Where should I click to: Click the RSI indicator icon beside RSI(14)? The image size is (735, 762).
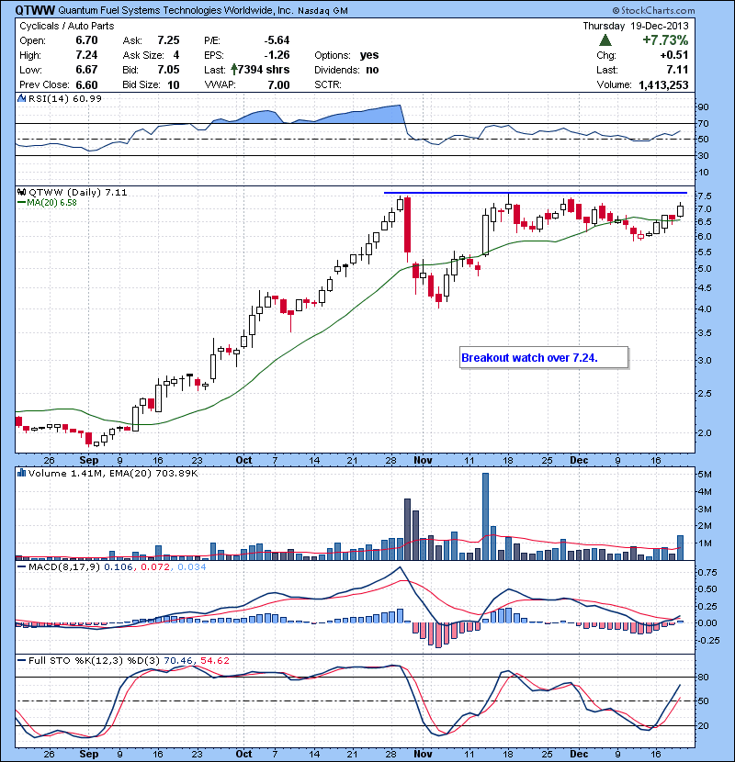pyautogui.click(x=21, y=98)
